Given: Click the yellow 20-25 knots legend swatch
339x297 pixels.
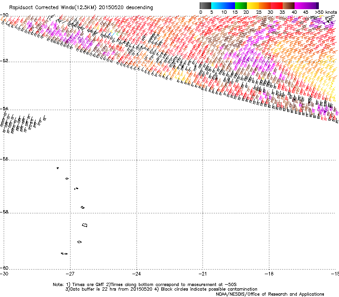Looking at the screenshot, I should [x=253, y=5].
